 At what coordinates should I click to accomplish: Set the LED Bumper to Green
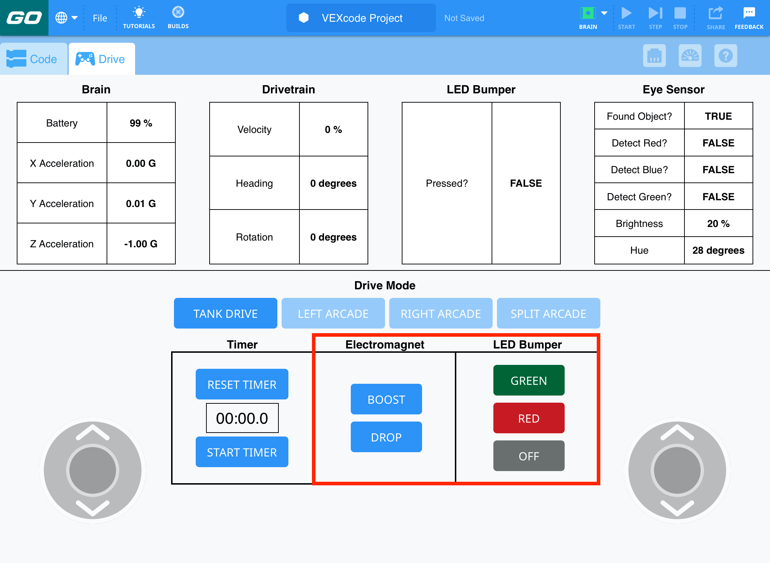(529, 380)
